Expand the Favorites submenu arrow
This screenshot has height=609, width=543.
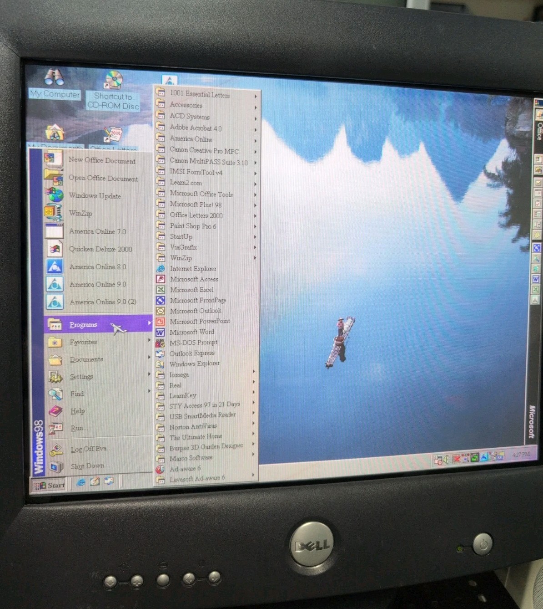(149, 340)
